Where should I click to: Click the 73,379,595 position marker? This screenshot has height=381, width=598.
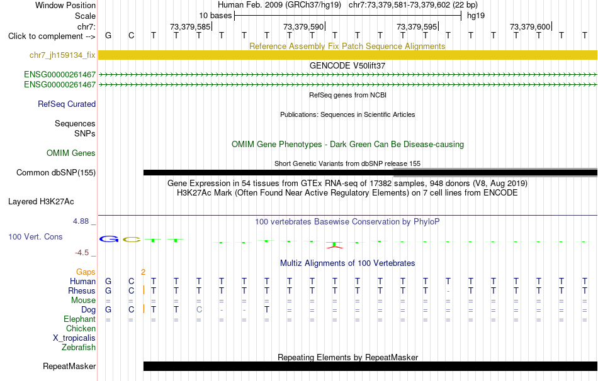pyautogui.click(x=417, y=26)
